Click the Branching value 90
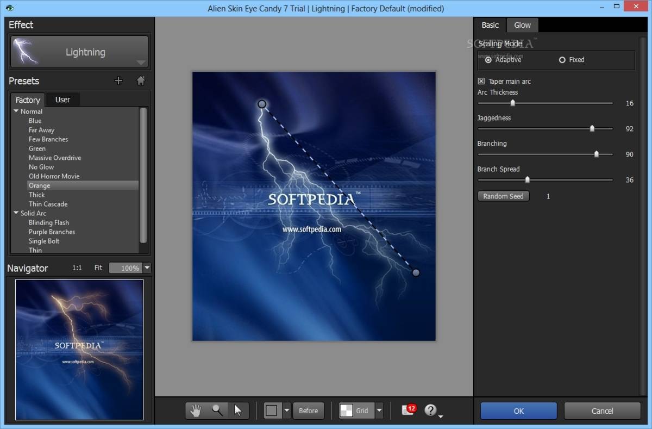 click(629, 154)
